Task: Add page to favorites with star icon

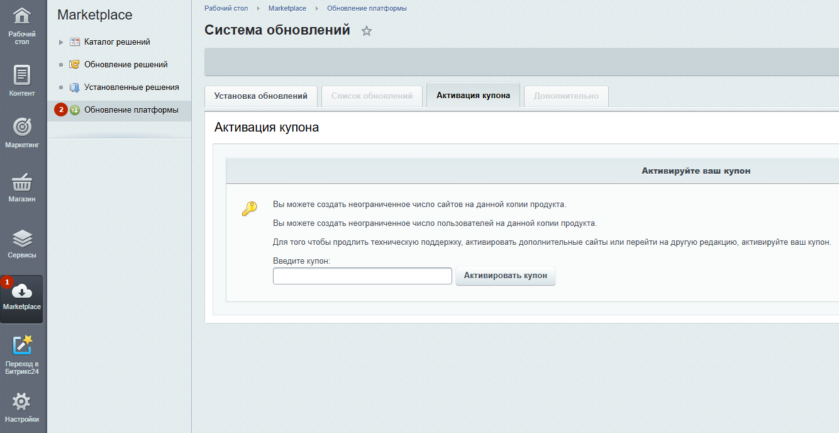Action: [x=367, y=31]
